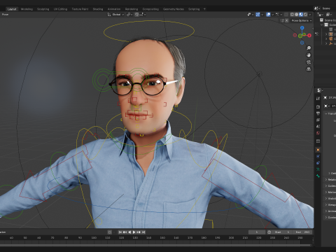336x252 pixels.
Task: Open the View Layer properties tab
Action: coord(318,120)
